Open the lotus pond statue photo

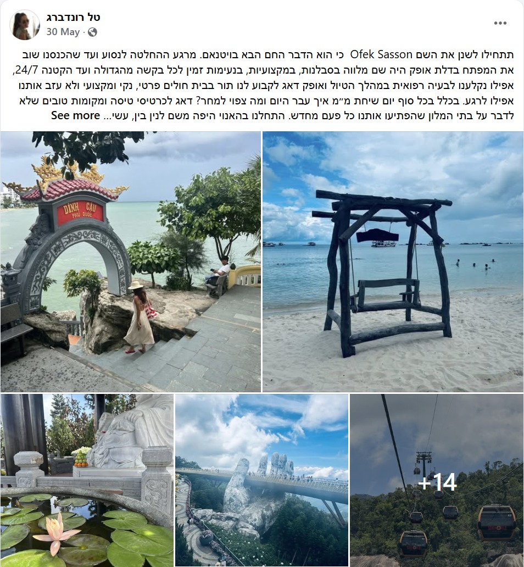pyautogui.click(x=87, y=480)
